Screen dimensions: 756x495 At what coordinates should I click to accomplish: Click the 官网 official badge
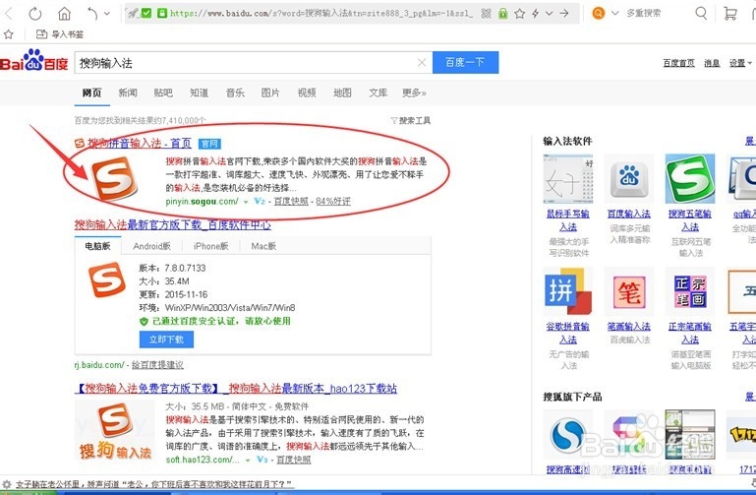209,144
